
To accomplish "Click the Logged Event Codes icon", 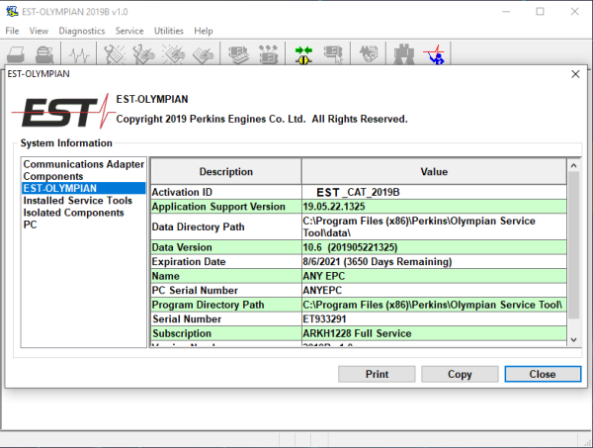I will point(203,54).
